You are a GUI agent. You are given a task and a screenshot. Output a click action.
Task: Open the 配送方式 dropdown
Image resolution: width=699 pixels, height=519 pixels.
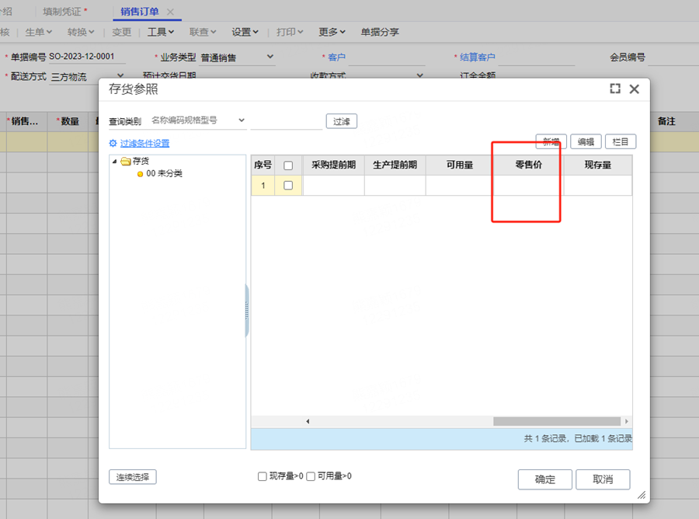pos(120,75)
